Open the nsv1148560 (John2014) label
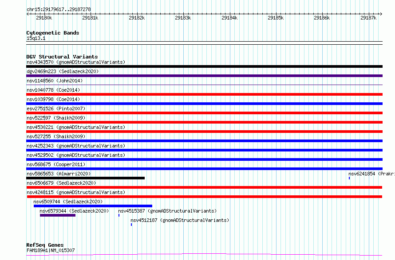 click(x=55, y=81)
